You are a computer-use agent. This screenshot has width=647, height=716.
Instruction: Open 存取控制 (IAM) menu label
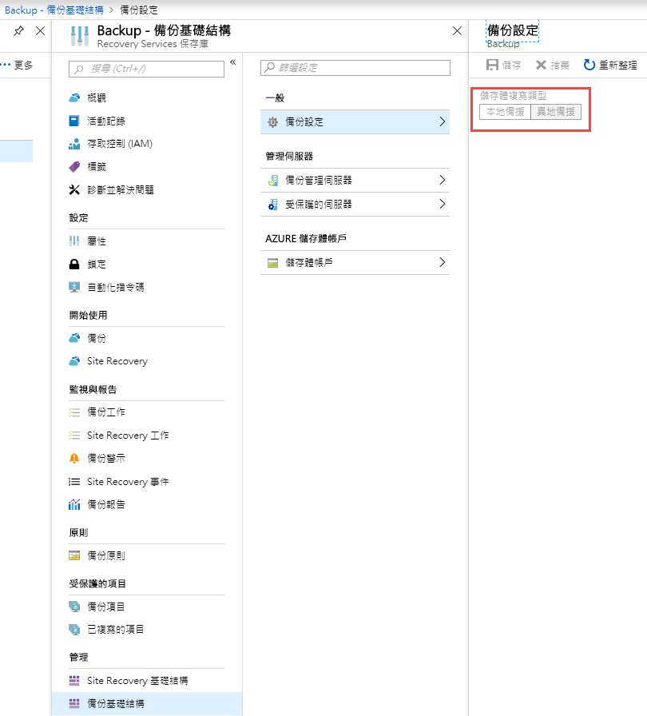(120, 144)
